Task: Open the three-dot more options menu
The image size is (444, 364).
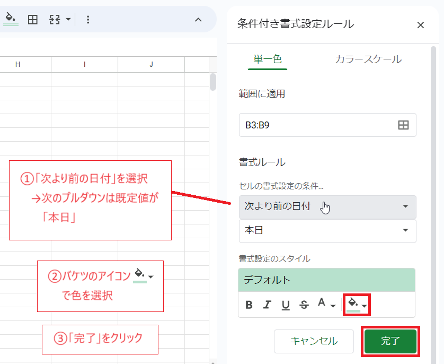Action: 88,20
